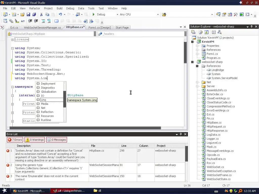The height and width of the screenshot is (194, 259).
Task: Open the Object Browser toolbar icon
Action: click(230, 14)
